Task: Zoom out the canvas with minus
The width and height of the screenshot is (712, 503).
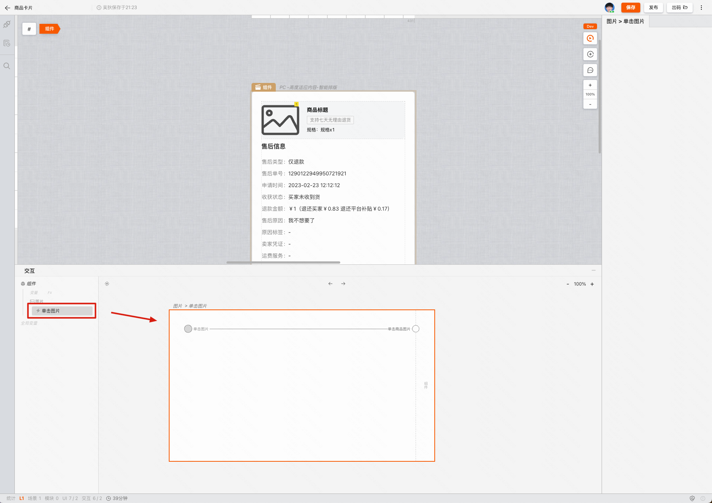Action: [590, 104]
